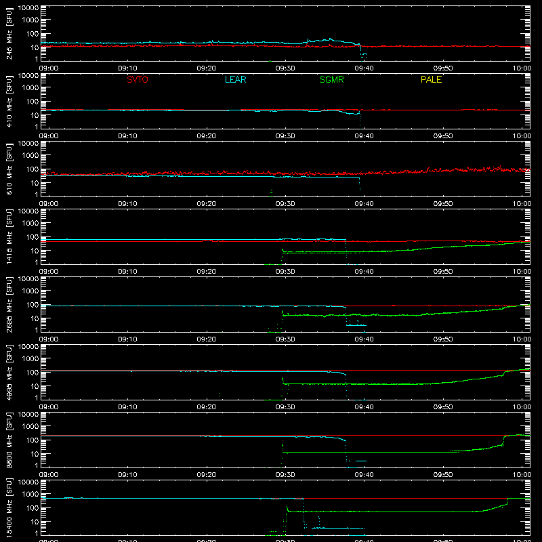The width and height of the screenshot is (542, 542).
Task: Click the 09:50 tick under the 4995 MHz plot
Action: (443, 407)
